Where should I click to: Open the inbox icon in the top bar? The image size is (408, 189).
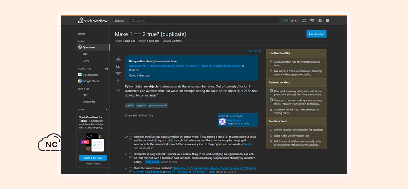point(304,21)
